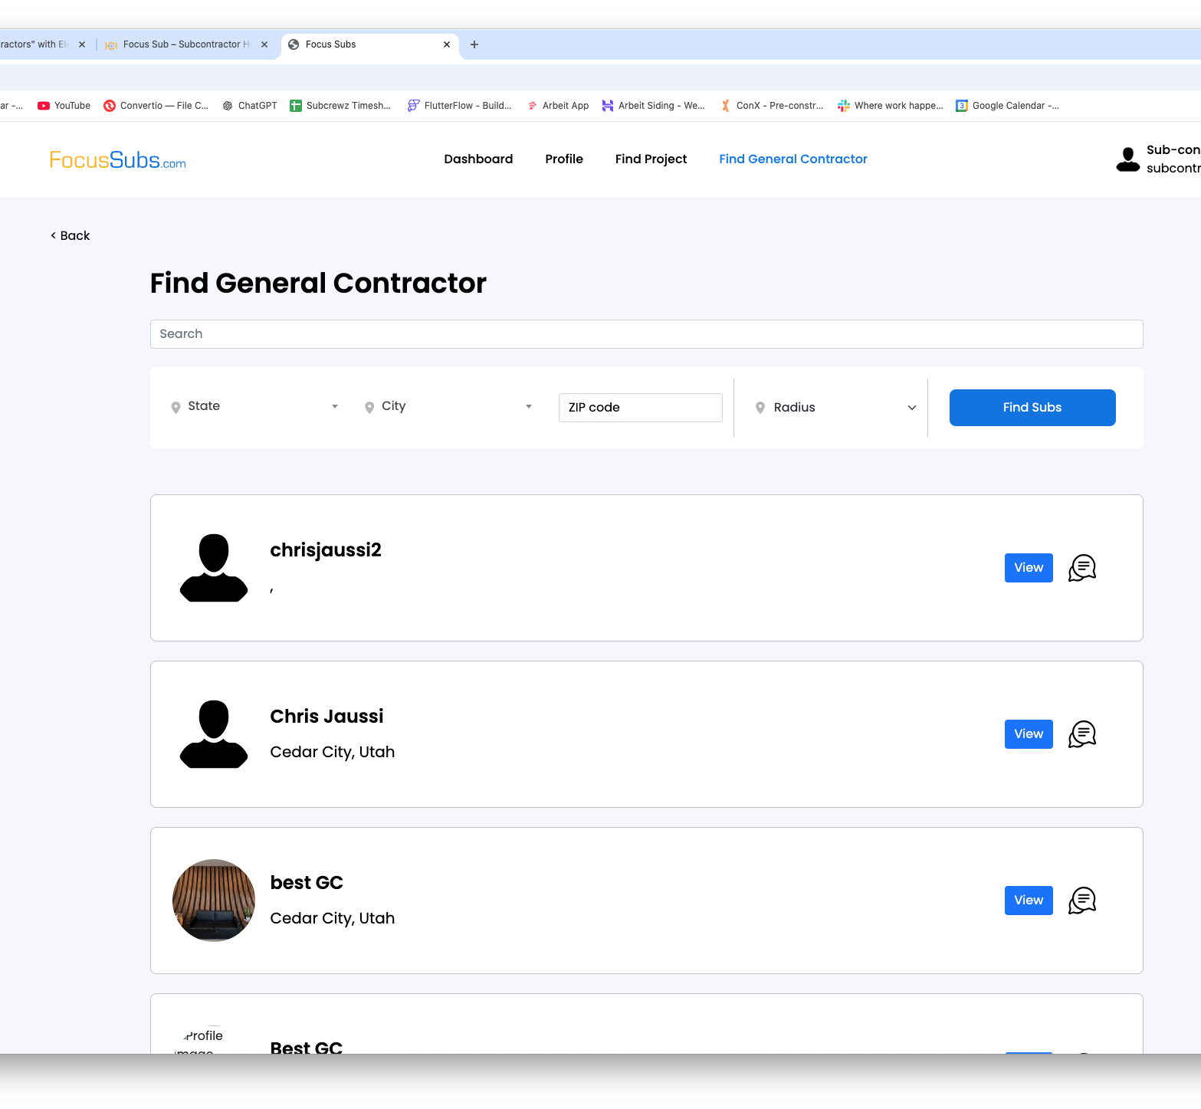
Task: Switch to Focus Sub – Subcontractor browser tab
Action: tap(184, 44)
